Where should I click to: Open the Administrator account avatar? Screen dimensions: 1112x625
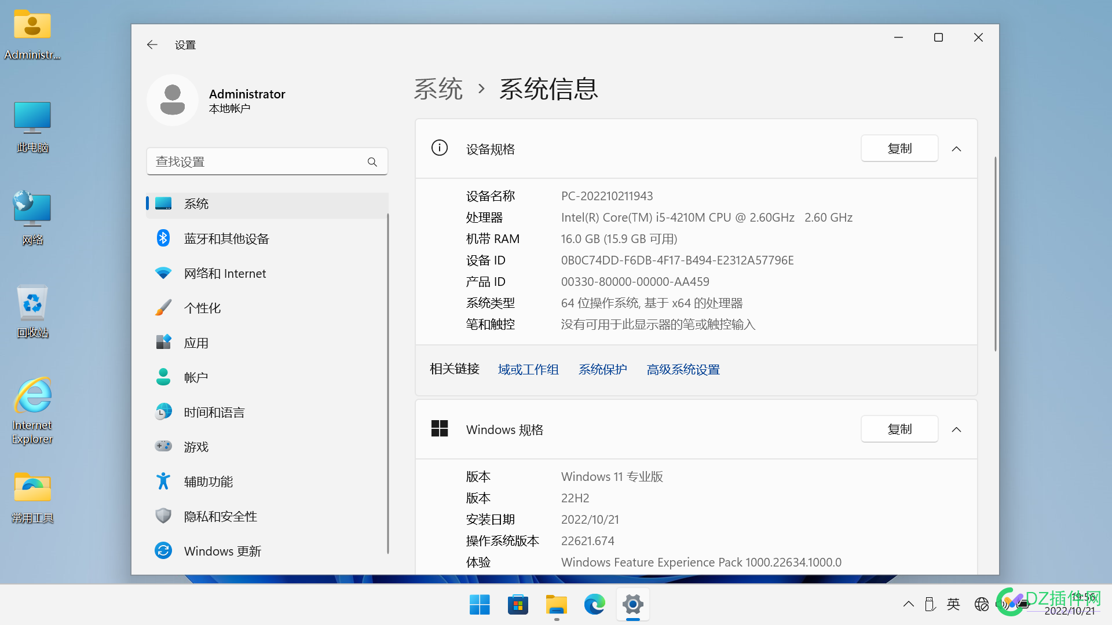(x=173, y=100)
